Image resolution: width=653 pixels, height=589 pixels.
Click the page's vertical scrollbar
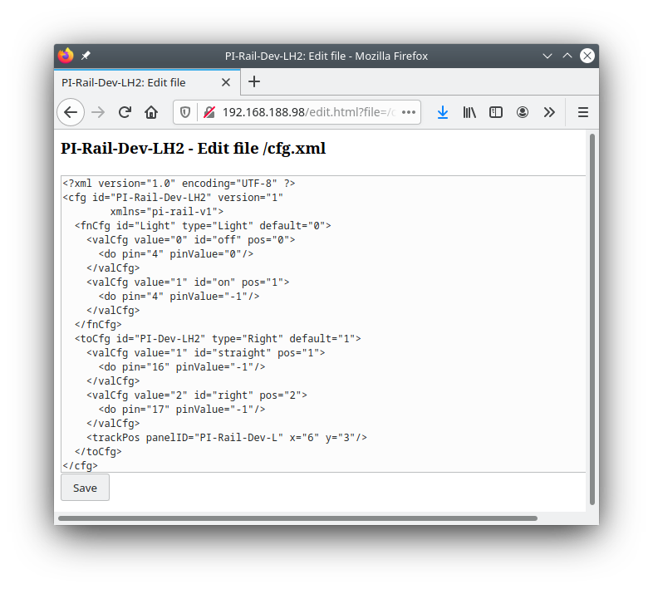(592, 316)
